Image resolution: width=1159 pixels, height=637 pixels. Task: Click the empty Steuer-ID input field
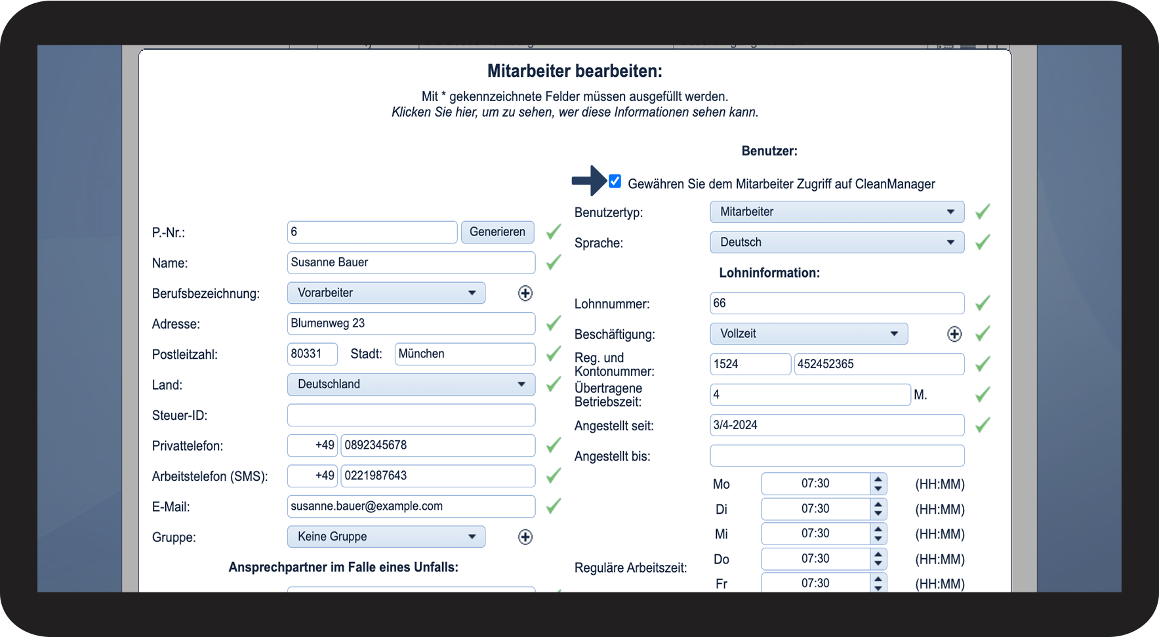(411, 415)
